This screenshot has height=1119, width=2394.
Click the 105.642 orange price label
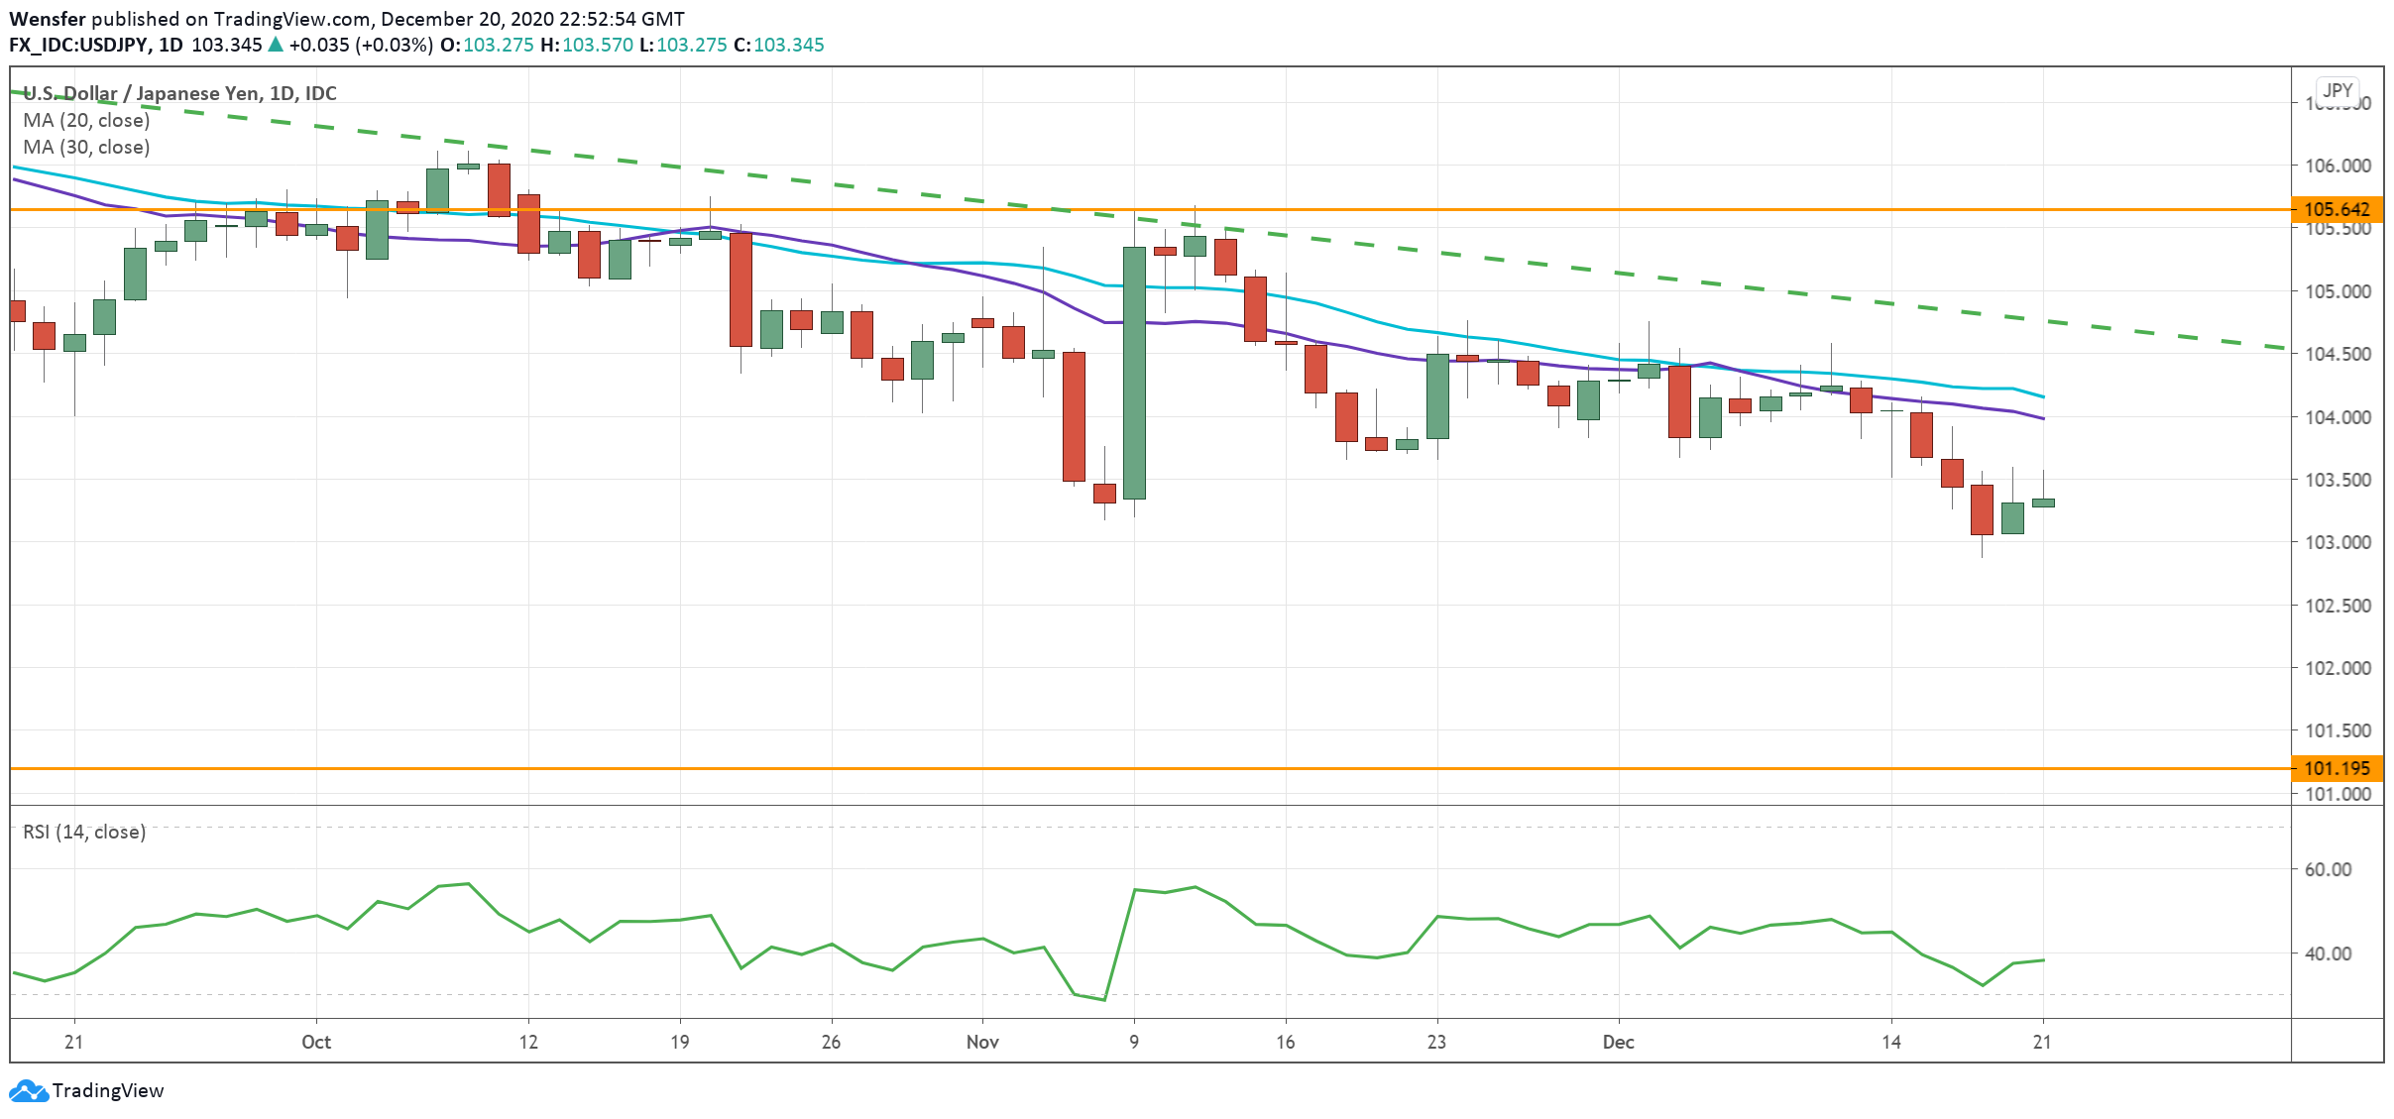pos(2337,209)
